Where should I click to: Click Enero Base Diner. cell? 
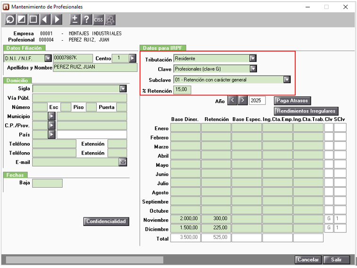pyautogui.click(x=186, y=128)
